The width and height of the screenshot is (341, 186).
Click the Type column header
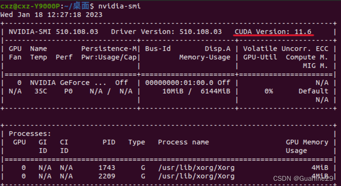pyautogui.click(x=136, y=142)
